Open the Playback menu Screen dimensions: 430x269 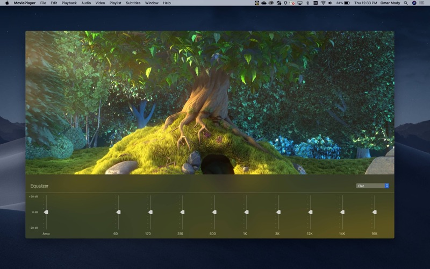coord(69,3)
